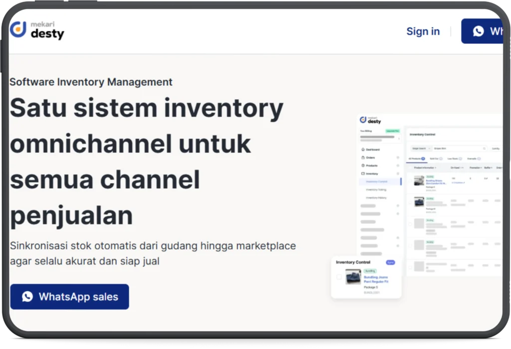The width and height of the screenshot is (511, 349).
Task: Click the search magnifier icon in Inventory Control
Action: (484, 148)
